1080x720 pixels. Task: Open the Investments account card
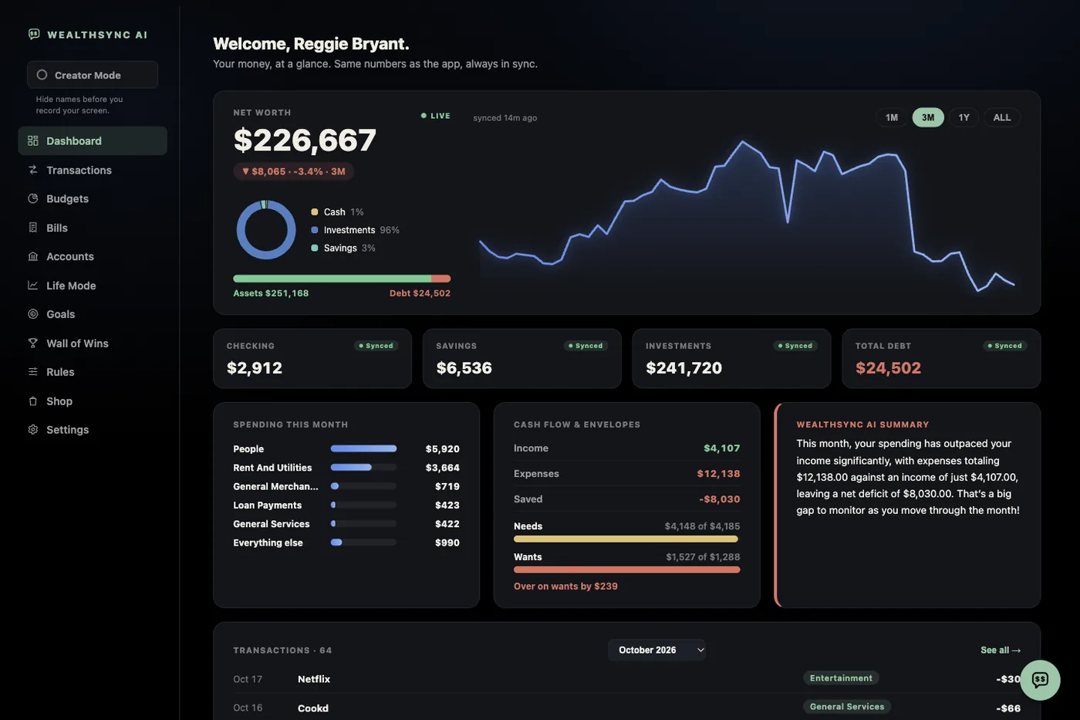point(732,359)
